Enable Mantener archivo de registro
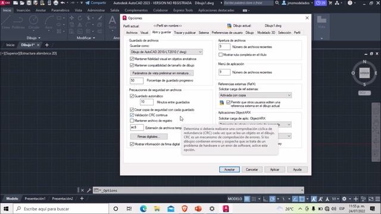 click(x=132, y=121)
